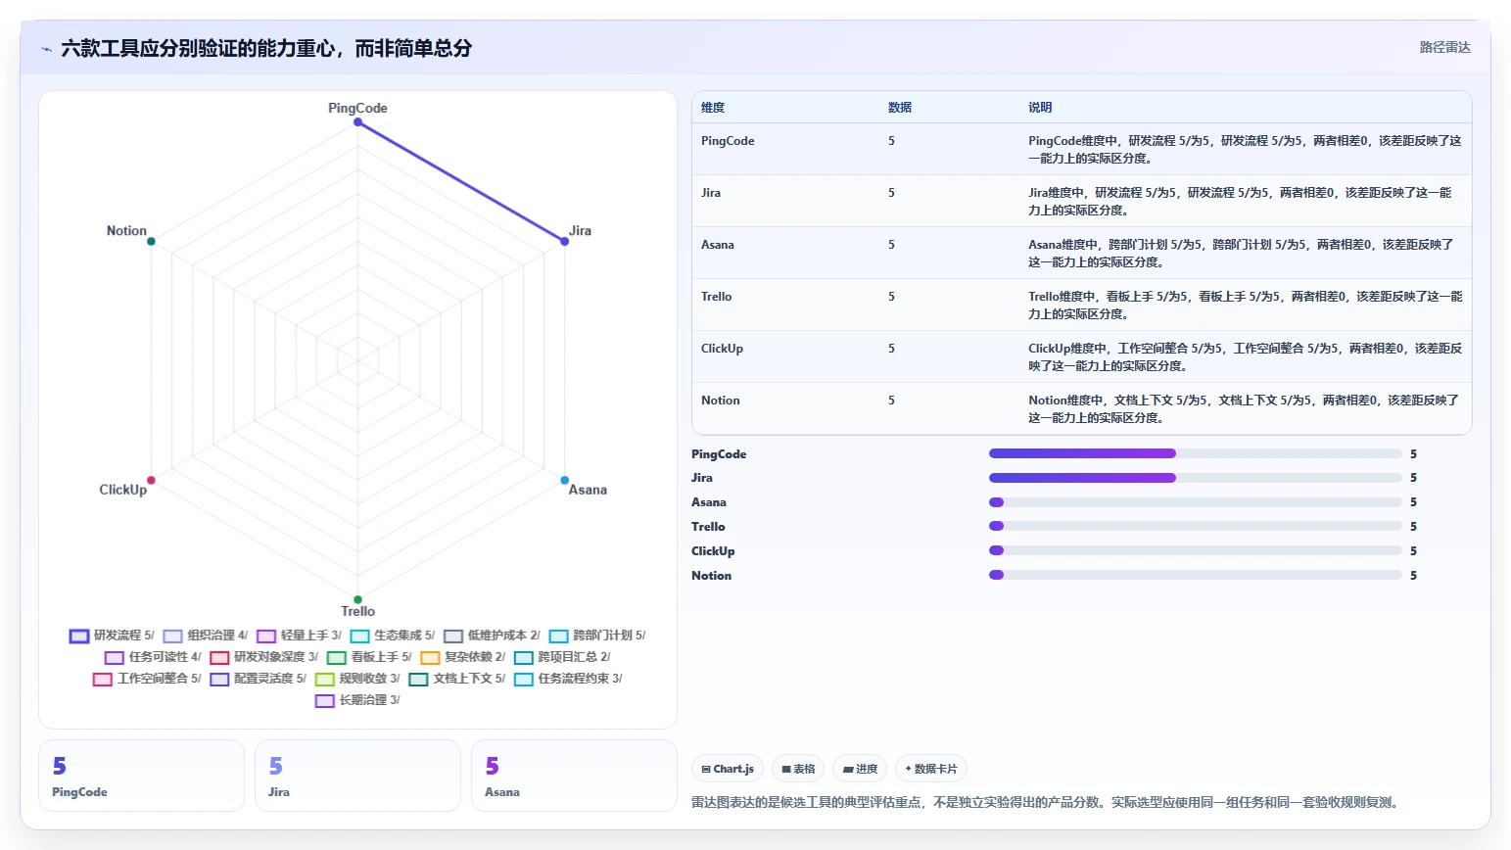1511x850 pixels.
Task: Click the Trello progress bar
Action: pos(1196,526)
